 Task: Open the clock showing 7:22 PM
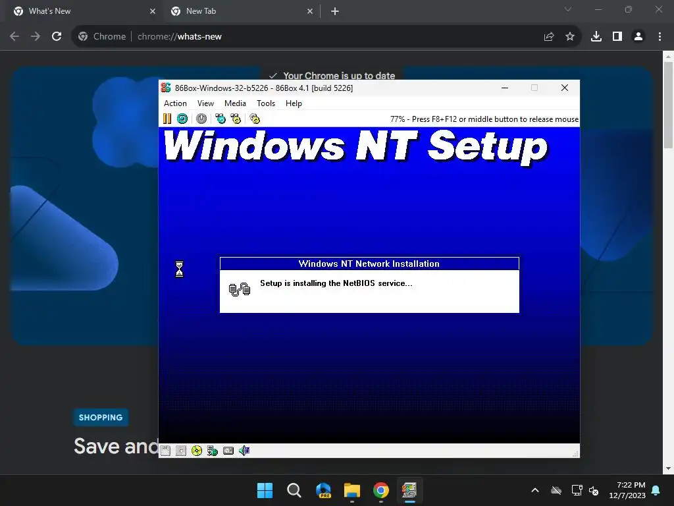[x=627, y=490]
